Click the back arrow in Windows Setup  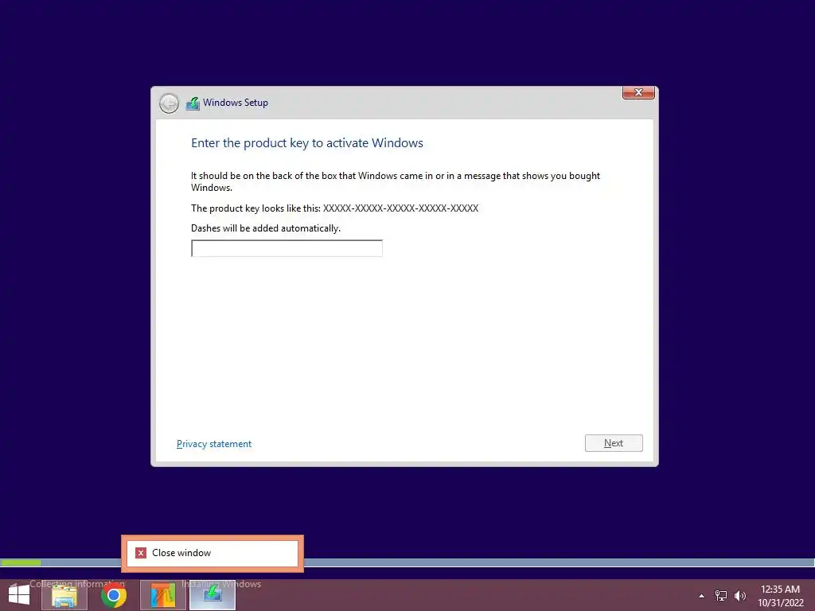tap(169, 103)
